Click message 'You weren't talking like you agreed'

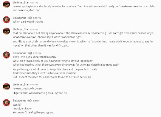[x=33, y=112]
